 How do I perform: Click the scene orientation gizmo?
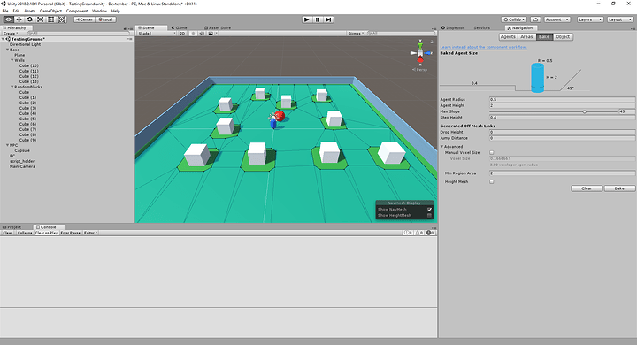[x=420, y=53]
